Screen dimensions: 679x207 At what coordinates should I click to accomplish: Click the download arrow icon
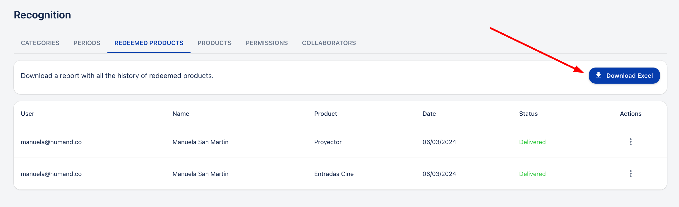click(599, 75)
